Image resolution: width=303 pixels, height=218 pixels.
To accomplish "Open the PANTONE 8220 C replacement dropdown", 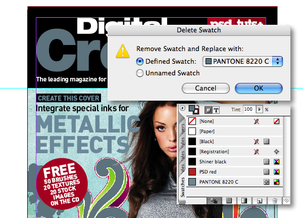I will pos(242,61).
